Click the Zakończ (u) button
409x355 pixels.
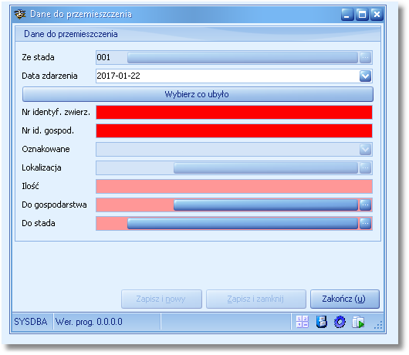pyautogui.click(x=345, y=299)
